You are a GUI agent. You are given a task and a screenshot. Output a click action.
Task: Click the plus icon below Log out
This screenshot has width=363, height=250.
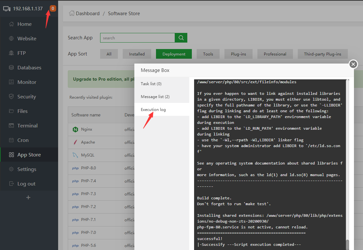(x=28, y=197)
